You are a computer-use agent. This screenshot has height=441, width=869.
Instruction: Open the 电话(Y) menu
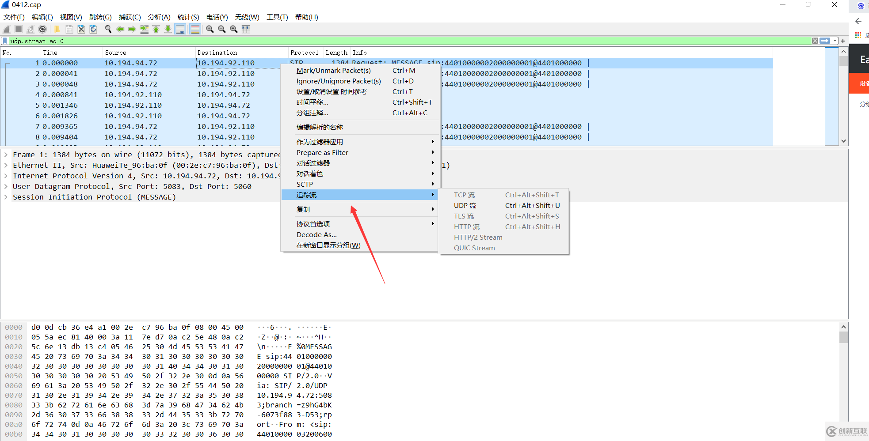point(217,17)
